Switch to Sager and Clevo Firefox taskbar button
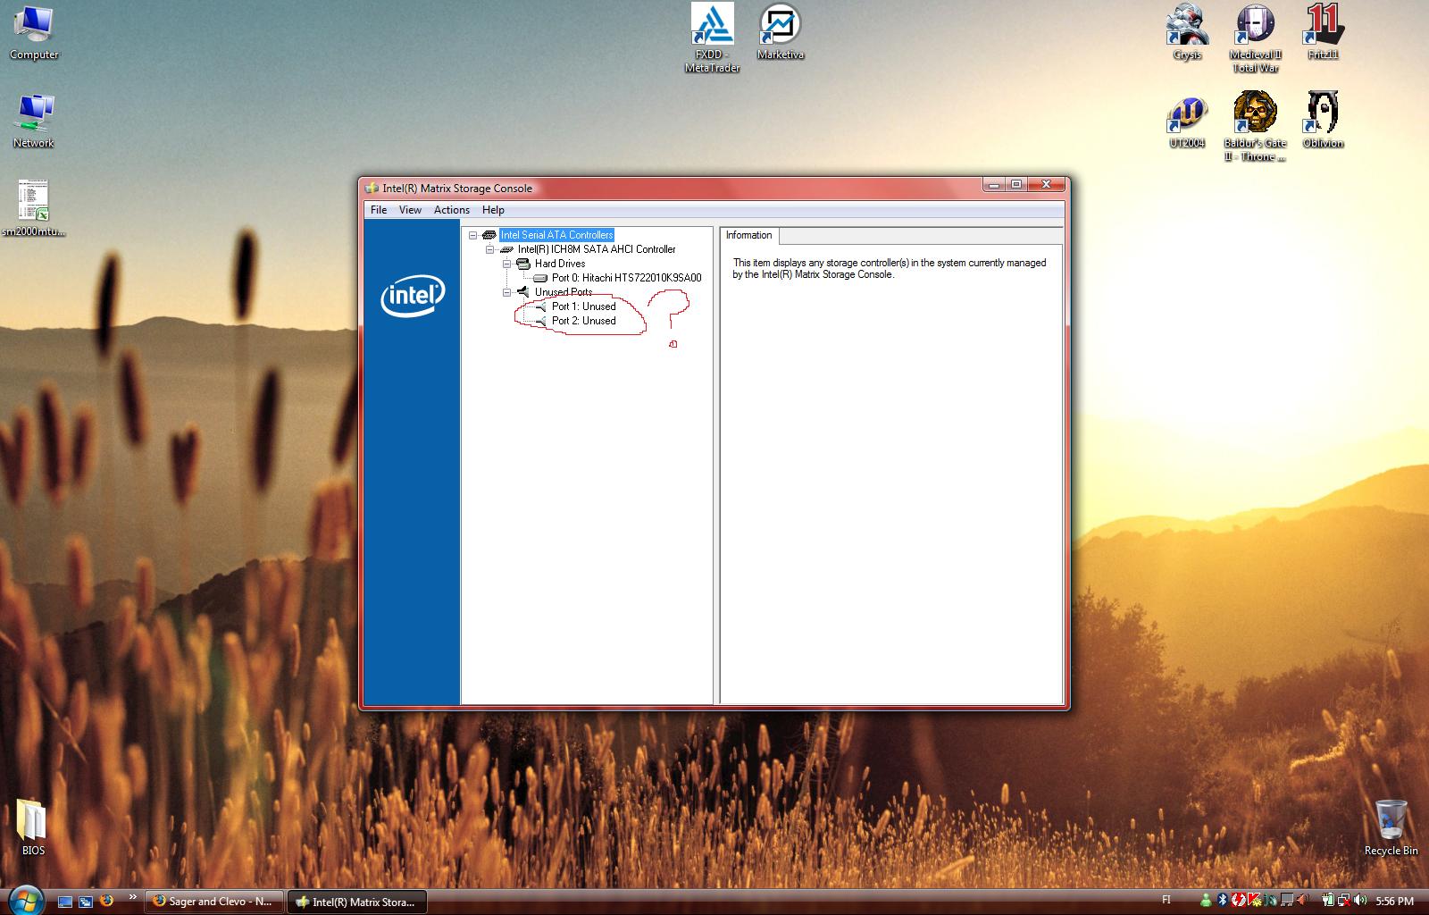Screen dimensions: 1429x915 tap(214, 902)
